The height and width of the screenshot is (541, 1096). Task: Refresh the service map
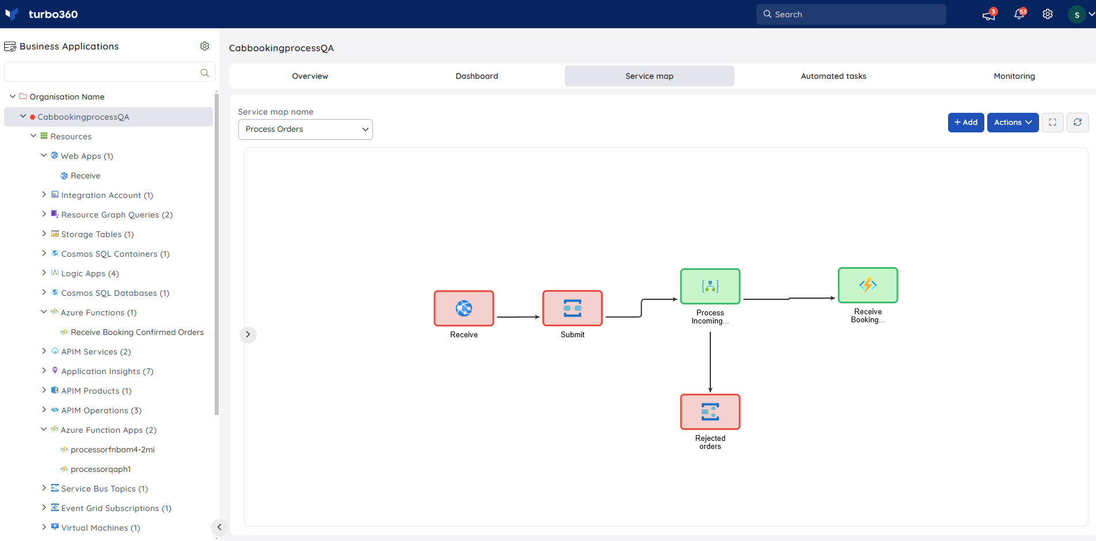tap(1078, 122)
